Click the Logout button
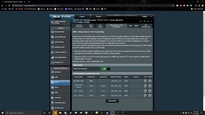The image size is (205, 115). pos(82,16)
